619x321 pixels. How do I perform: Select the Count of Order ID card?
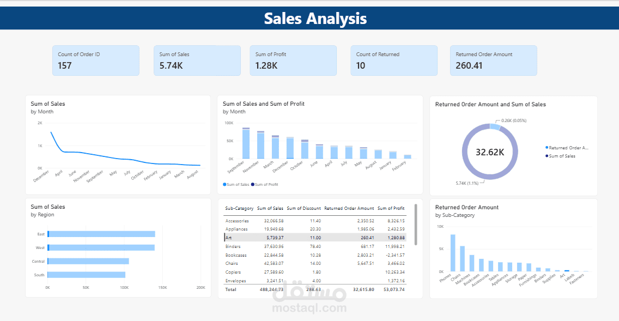(x=96, y=60)
